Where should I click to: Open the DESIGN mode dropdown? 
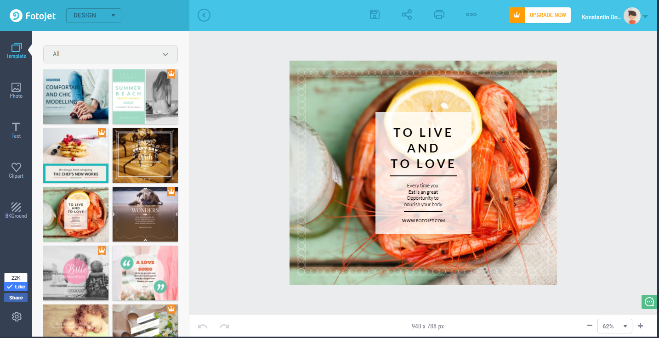pos(94,15)
